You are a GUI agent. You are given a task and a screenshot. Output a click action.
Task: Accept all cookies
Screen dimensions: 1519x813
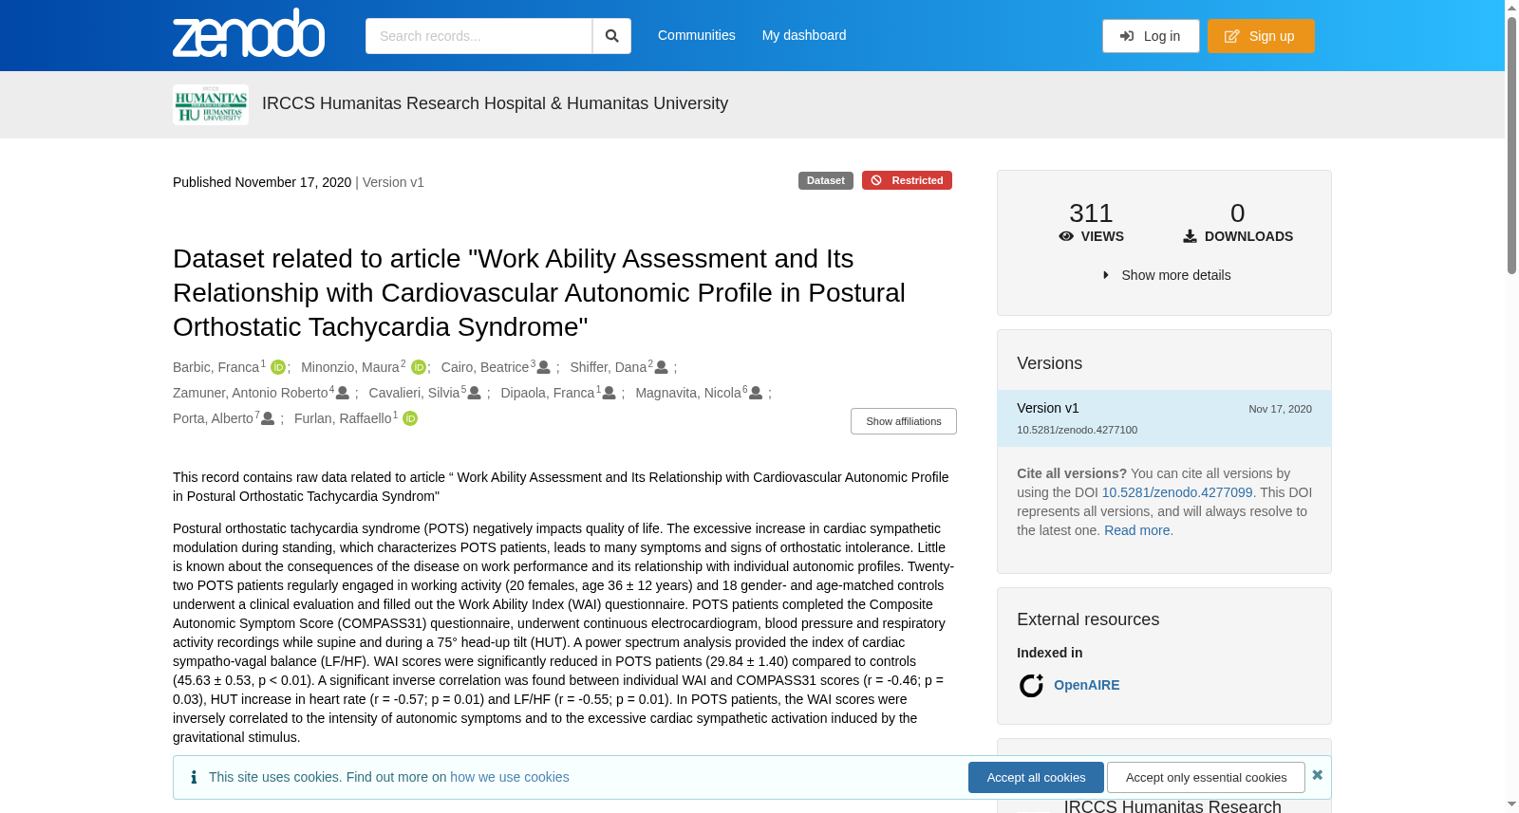pyautogui.click(x=1036, y=777)
